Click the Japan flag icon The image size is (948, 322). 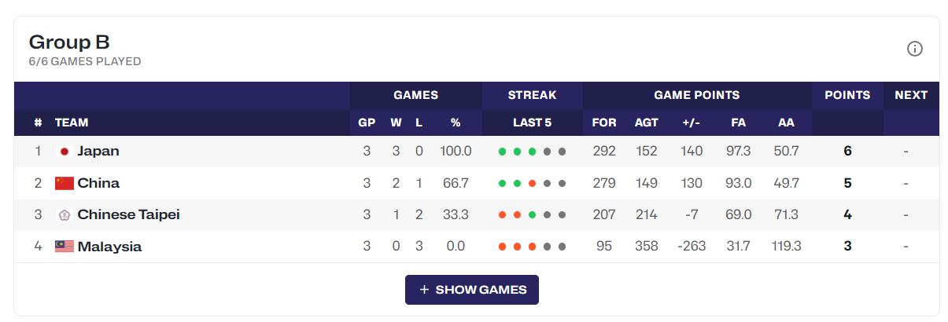pyautogui.click(x=65, y=152)
